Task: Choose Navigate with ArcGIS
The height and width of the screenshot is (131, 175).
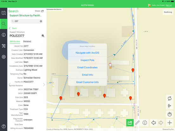Action: click(x=87, y=53)
